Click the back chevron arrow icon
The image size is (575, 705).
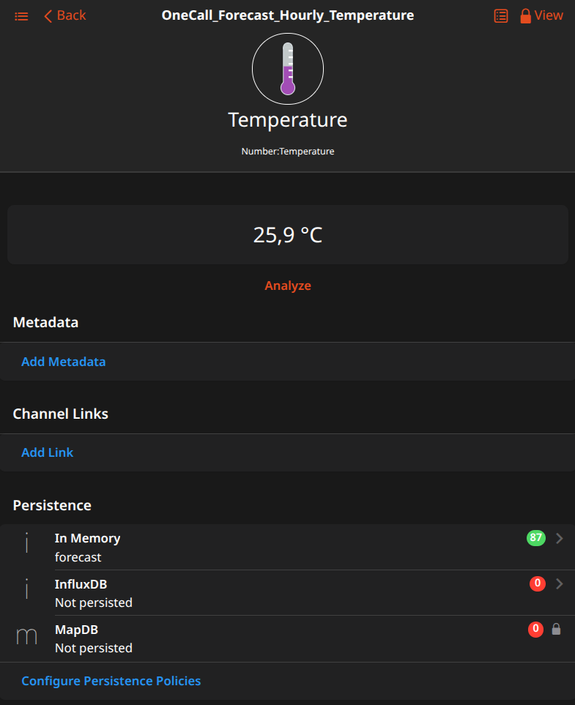click(48, 16)
